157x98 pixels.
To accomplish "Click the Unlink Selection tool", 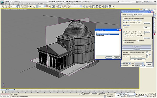I will click(6, 6).
